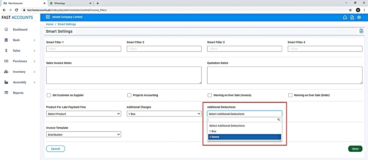The height and width of the screenshot is (160, 368).
Task: Open Dashboard from the sidebar
Action: click(x=20, y=29)
